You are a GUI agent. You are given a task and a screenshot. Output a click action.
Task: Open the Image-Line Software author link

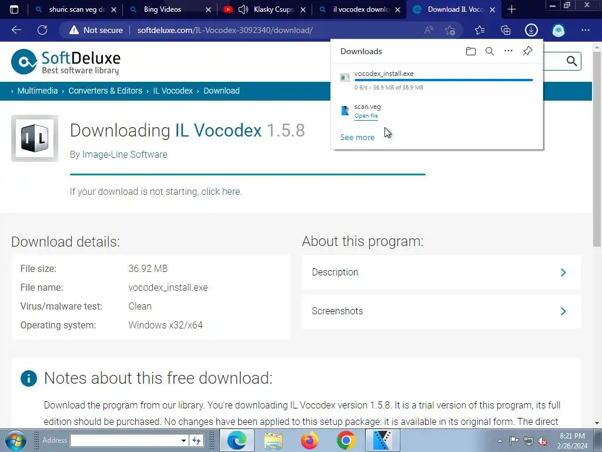[125, 155]
